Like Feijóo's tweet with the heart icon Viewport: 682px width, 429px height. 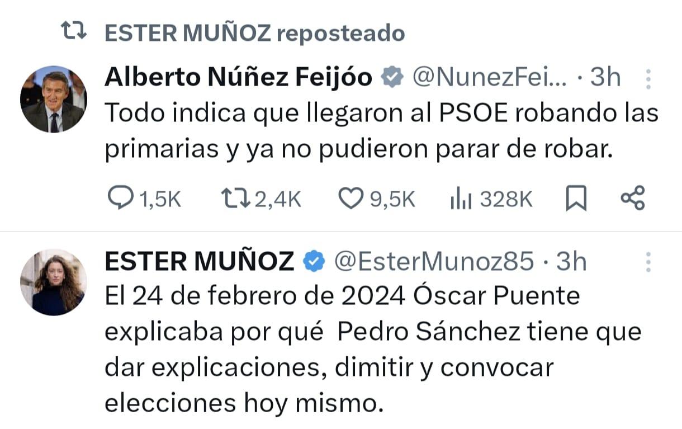[351, 199]
